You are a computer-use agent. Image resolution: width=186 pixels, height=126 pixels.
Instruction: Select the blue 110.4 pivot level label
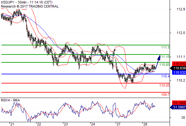[x=166, y=76]
